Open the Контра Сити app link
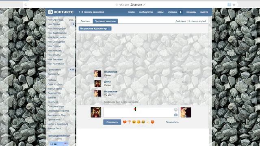The width and height of the screenshot is (260, 146). [x=54, y=129]
